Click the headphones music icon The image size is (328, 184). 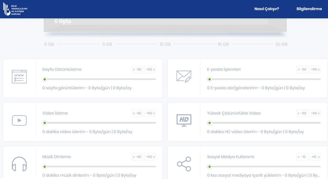[x=19, y=164]
